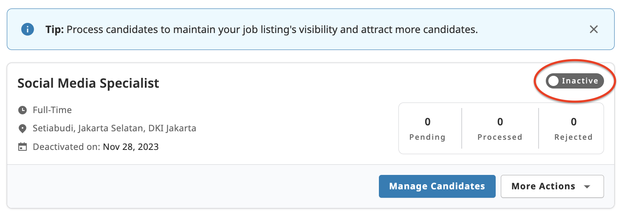621x216 pixels.
Task: Click the Manage Candidates button
Action: (x=437, y=186)
